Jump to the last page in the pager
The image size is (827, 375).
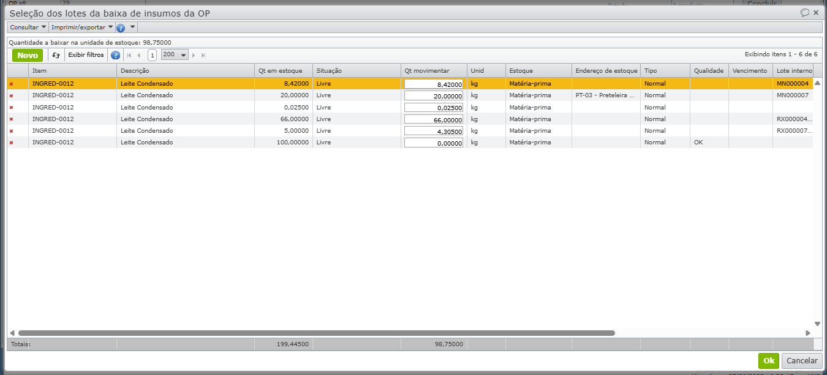[203, 55]
